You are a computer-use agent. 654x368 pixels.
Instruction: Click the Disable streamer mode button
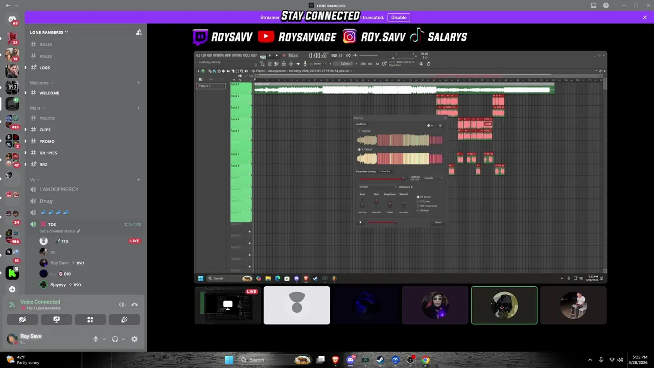pyautogui.click(x=399, y=17)
